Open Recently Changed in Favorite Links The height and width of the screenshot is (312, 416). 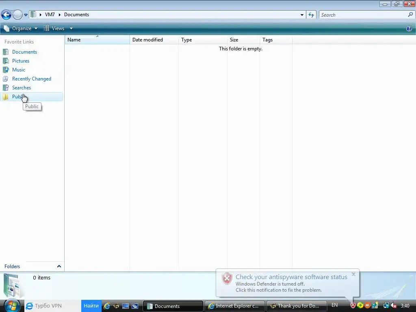(x=32, y=79)
